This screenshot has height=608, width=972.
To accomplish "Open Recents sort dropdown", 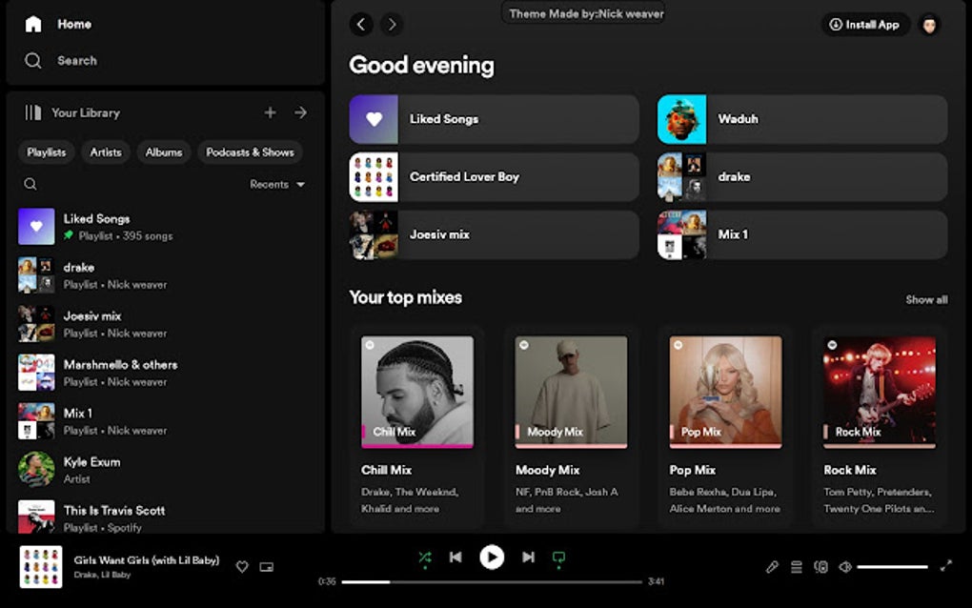I will point(277,184).
